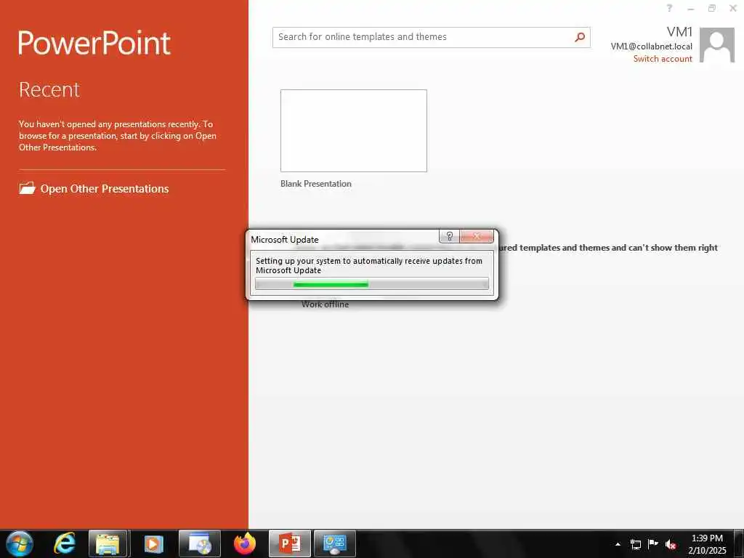Close the PowerPoint window

tap(732, 8)
